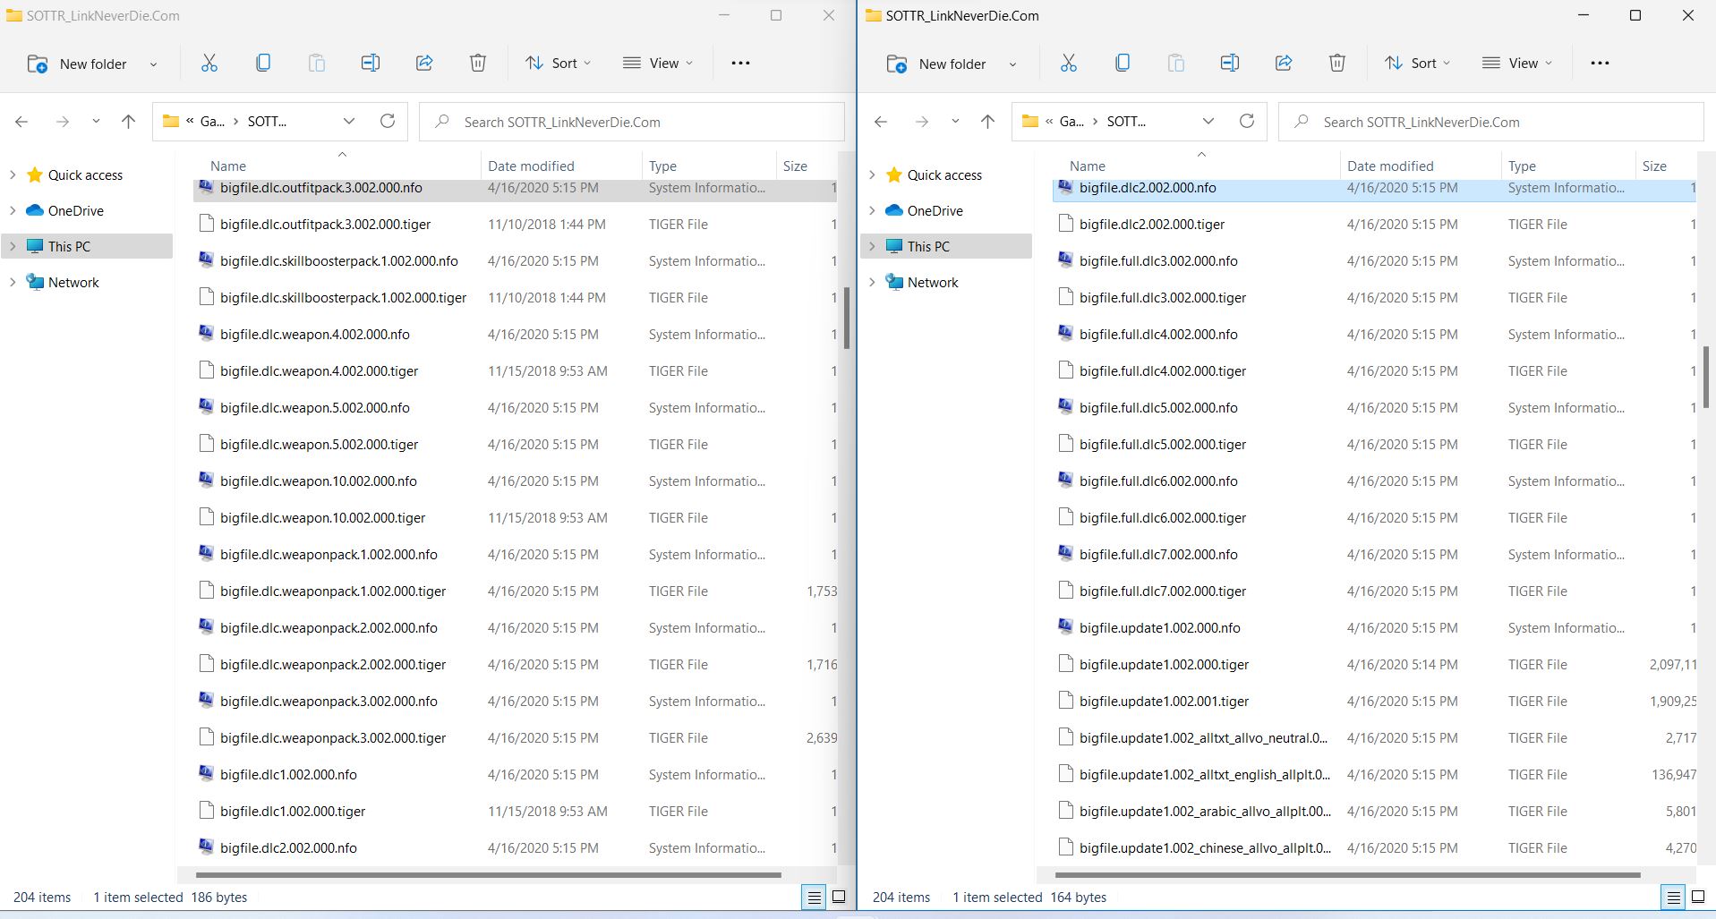Click the horizontal scrollbar in right file list
The height and width of the screenshot is (919, 1716).
(x=1347, y=874)
